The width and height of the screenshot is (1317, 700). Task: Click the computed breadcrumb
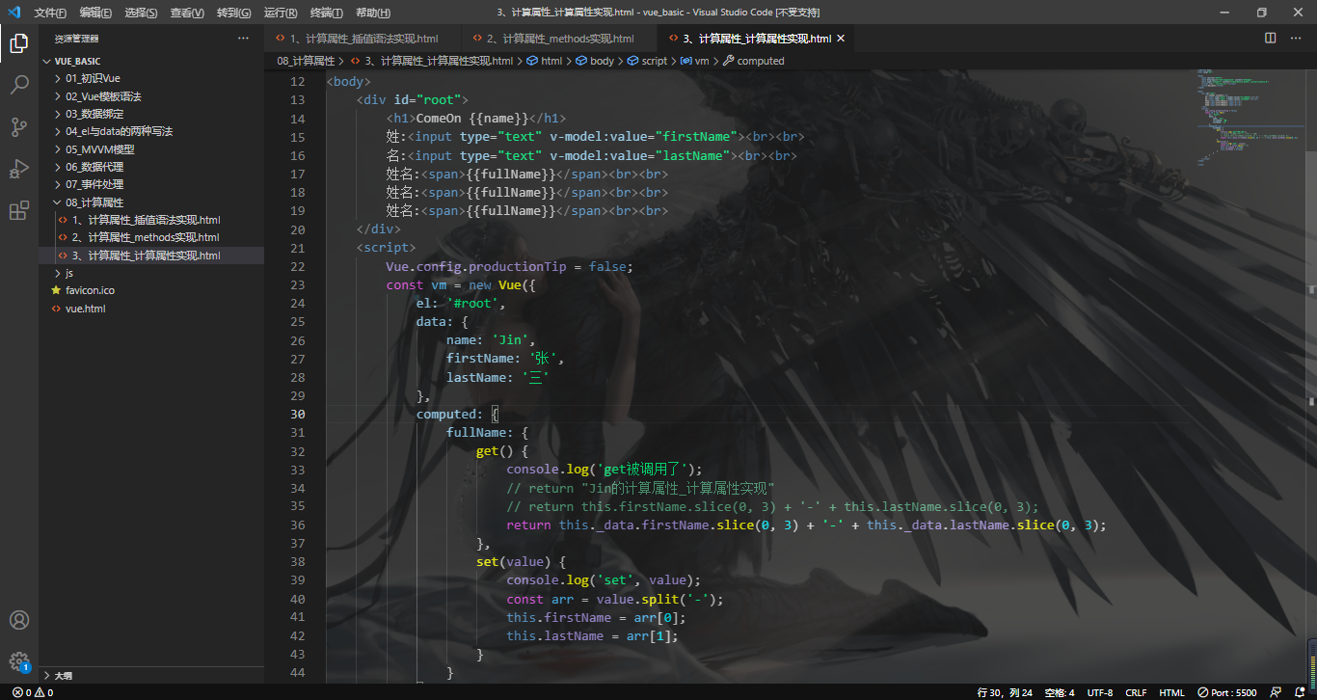pos(754,61)
